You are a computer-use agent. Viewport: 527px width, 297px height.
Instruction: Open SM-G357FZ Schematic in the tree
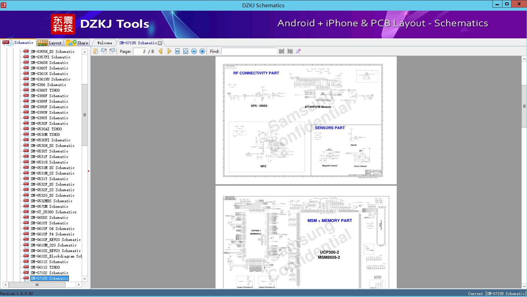[x=50, y=57]
